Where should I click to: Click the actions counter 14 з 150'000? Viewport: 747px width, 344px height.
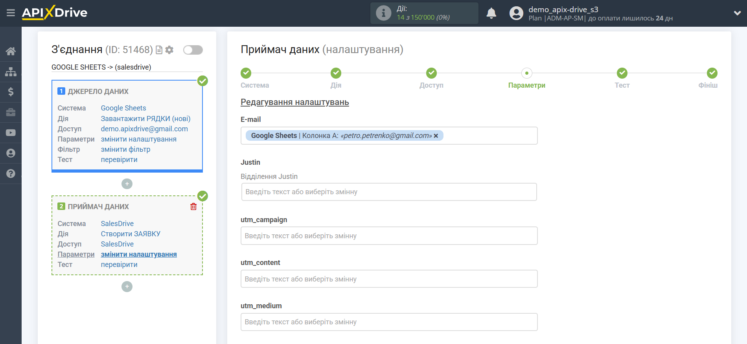point(423,17)
